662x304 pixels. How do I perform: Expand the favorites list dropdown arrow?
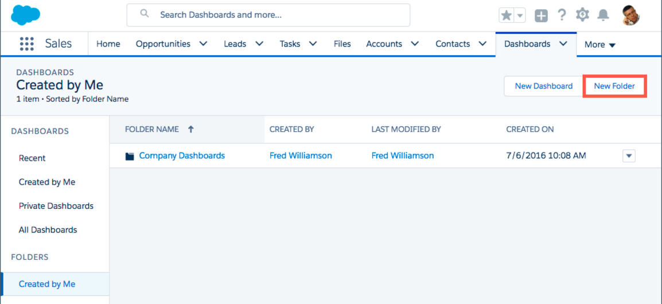(x=520, y=16)
